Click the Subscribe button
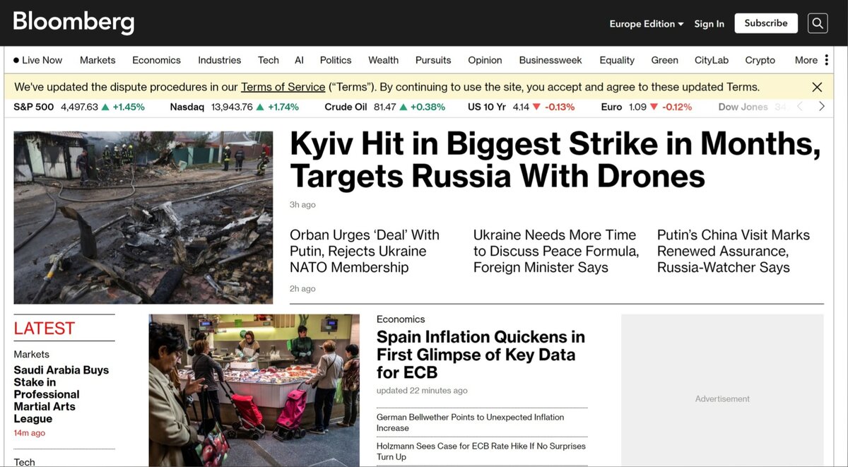 click(766, 23)
